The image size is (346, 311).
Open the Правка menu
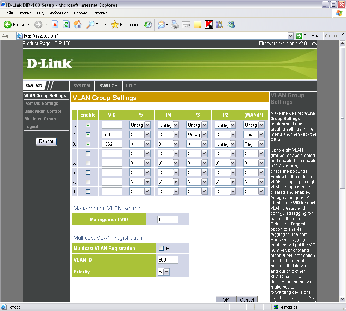(x=25, y=13)
